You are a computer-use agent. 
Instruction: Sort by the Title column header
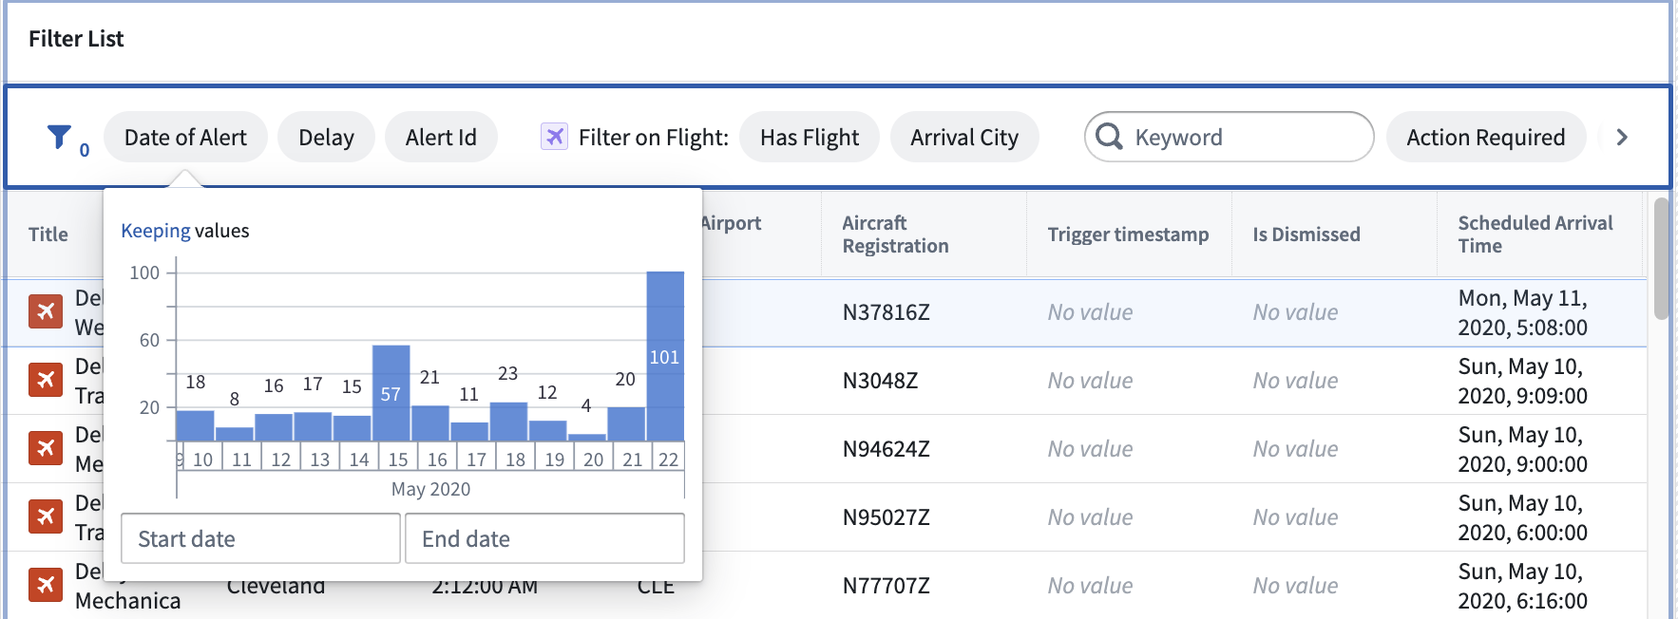pos(48,234)
